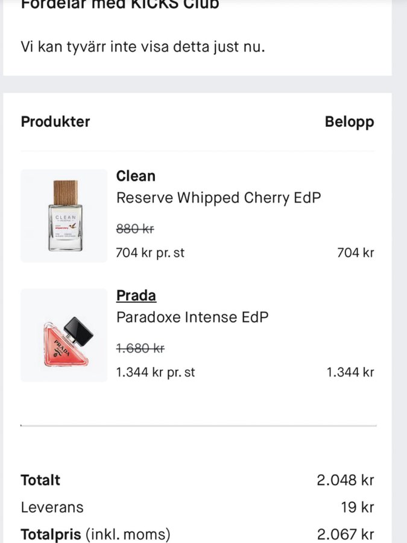
Task: Open the Prada Paradoxe bottle image
Action: point(64,335)
